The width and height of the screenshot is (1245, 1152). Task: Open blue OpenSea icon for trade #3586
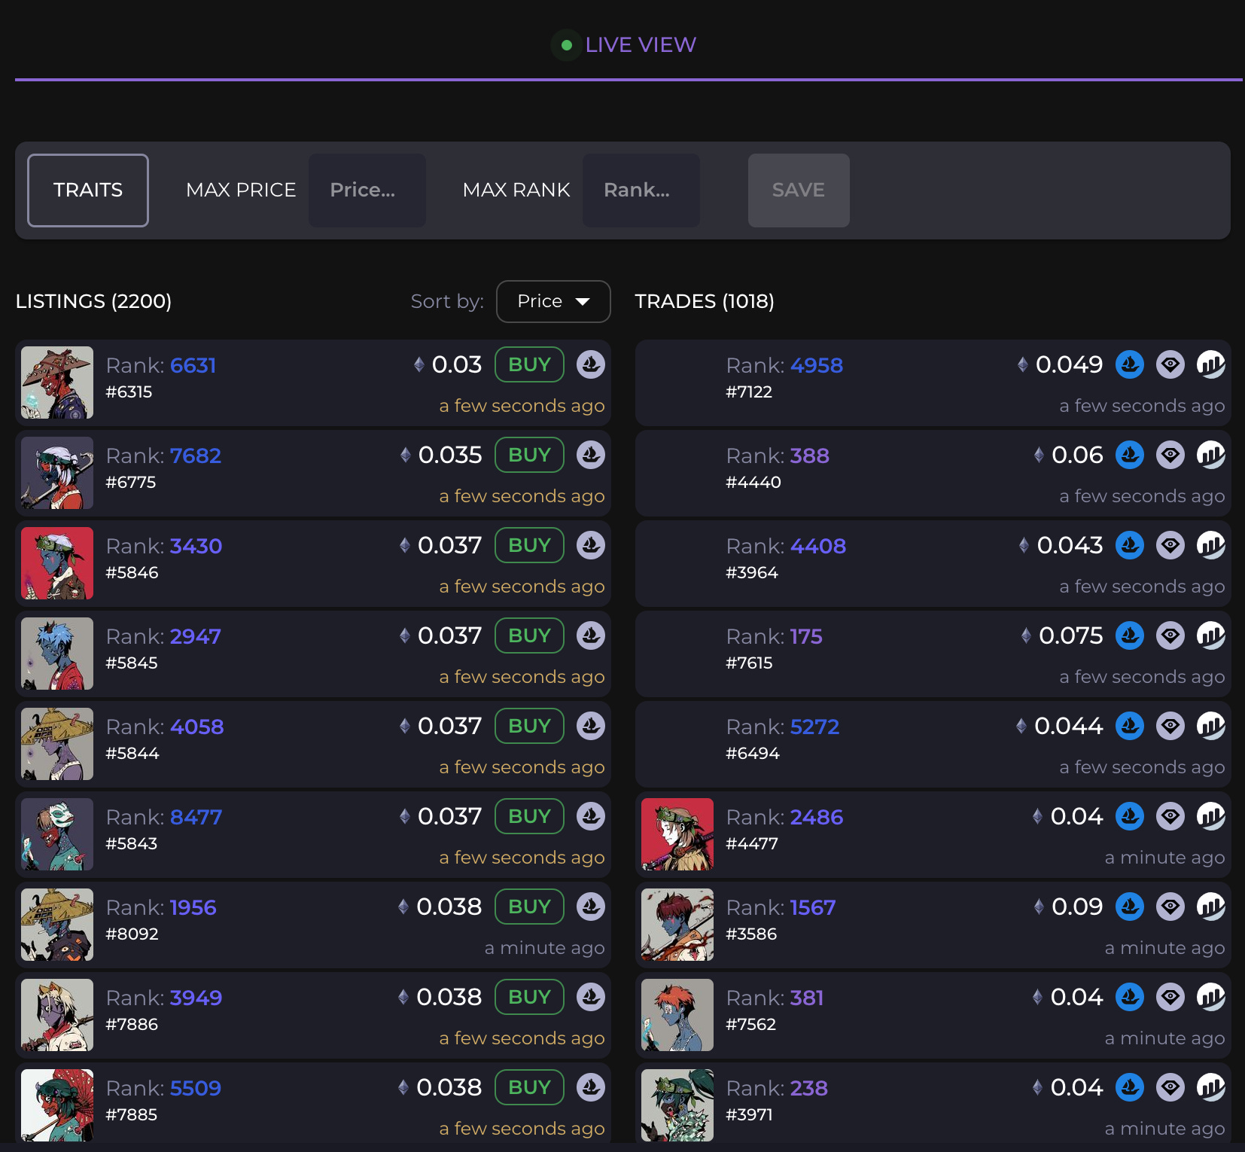click(1130, 907)
